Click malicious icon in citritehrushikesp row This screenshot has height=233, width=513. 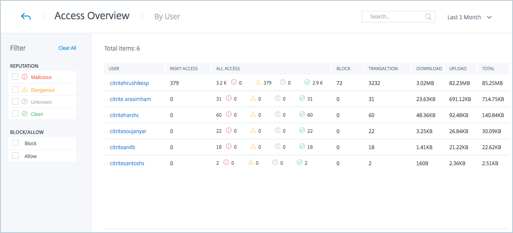[x=234, y=83]
